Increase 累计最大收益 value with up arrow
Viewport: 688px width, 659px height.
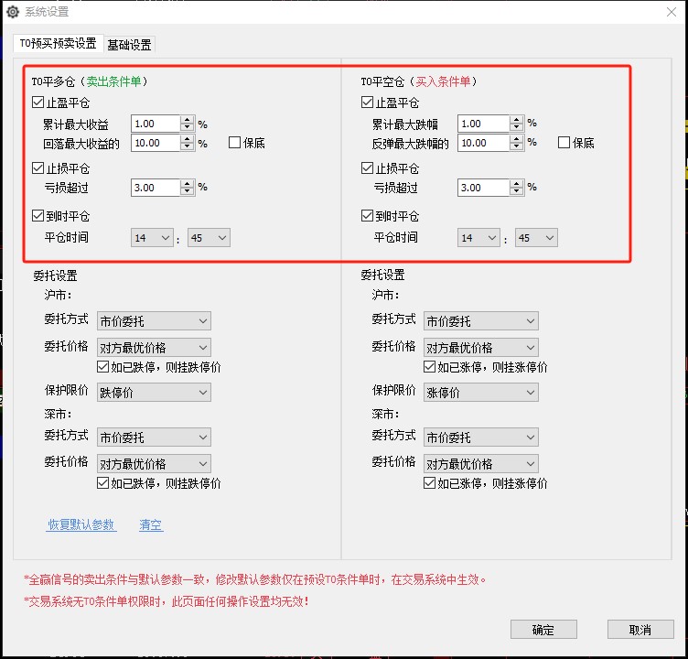tap(188, 119)
